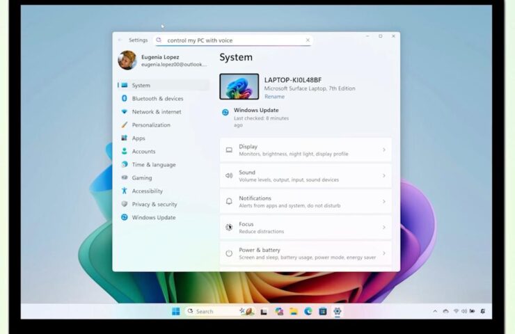Open the System category in sidebar

(164, 86)
